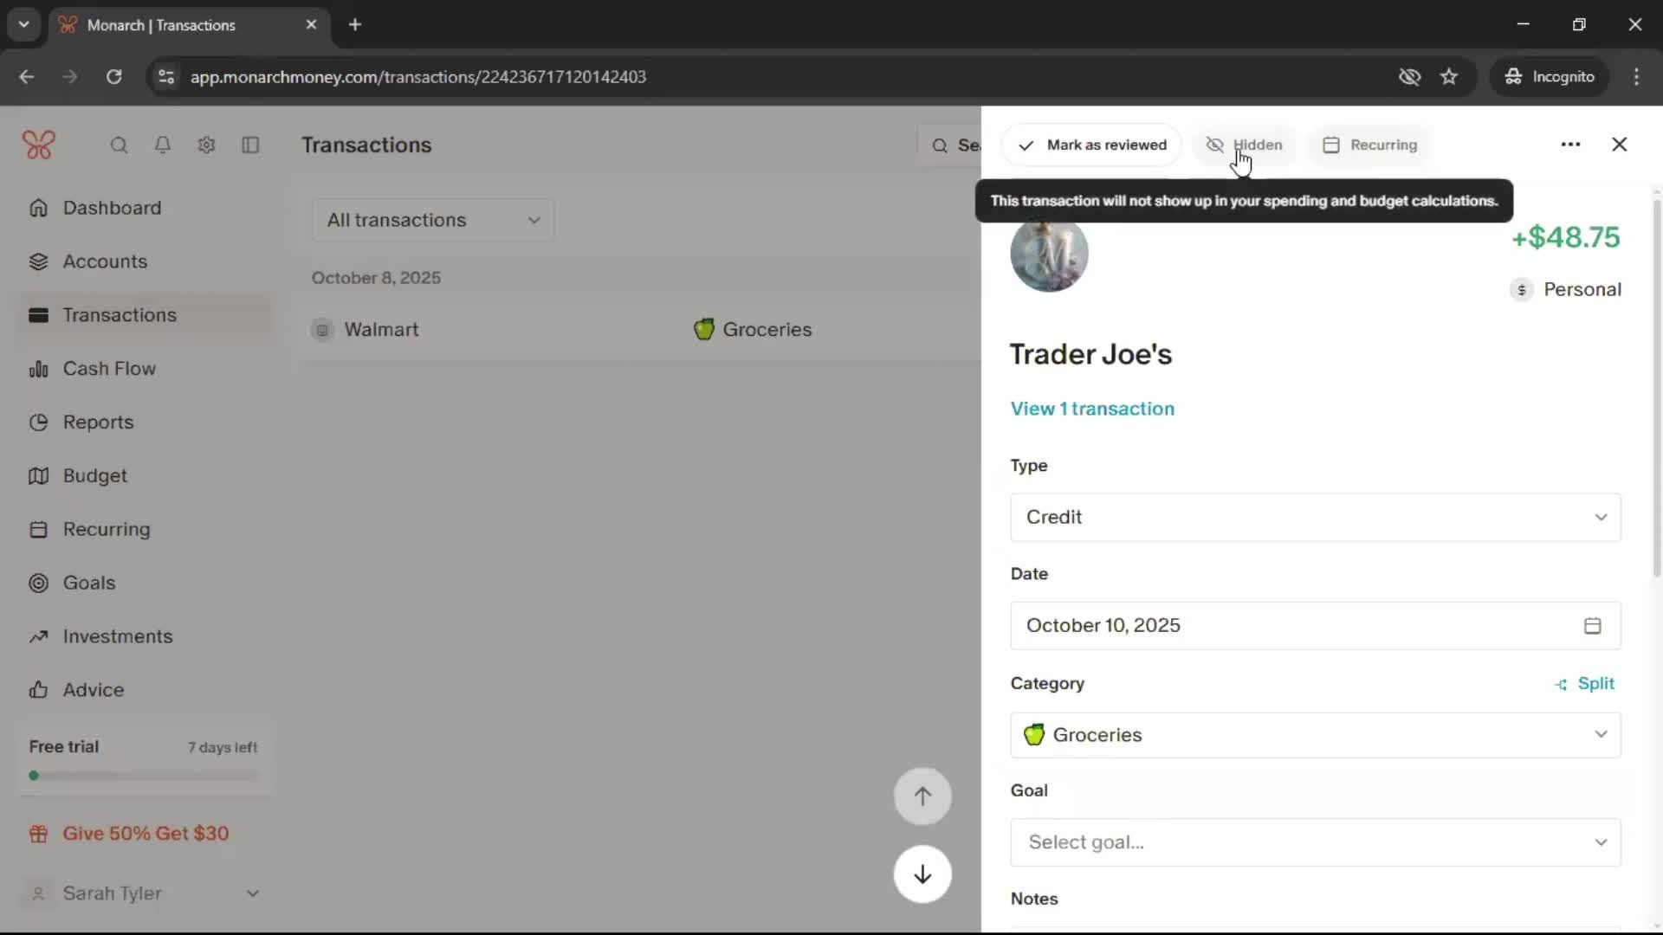Click the calendar icon in Date field
The height and width of the screenshot is (935, 1663).
1592,626
